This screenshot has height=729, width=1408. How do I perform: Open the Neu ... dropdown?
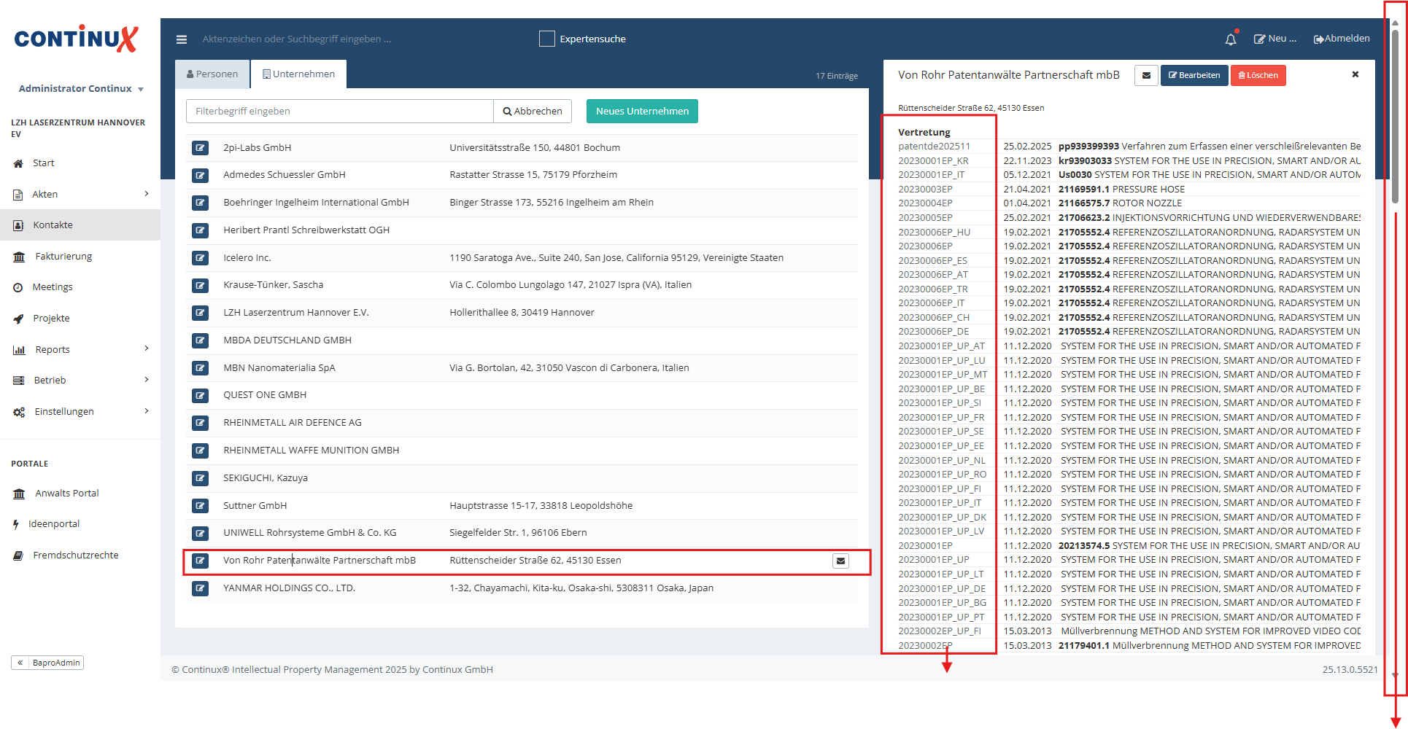pos(1275,39)
